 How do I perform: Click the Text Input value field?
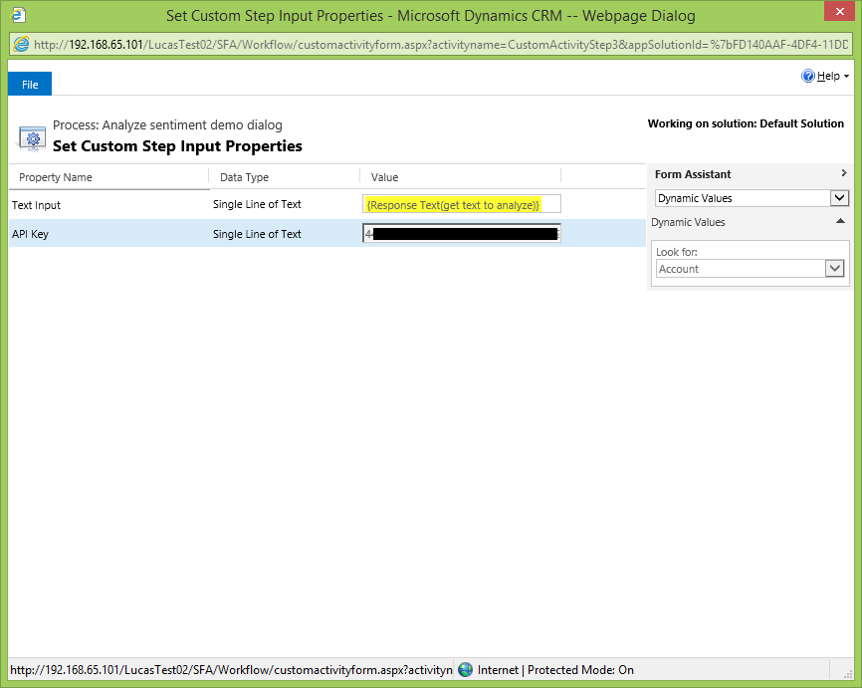click(461, 204)
